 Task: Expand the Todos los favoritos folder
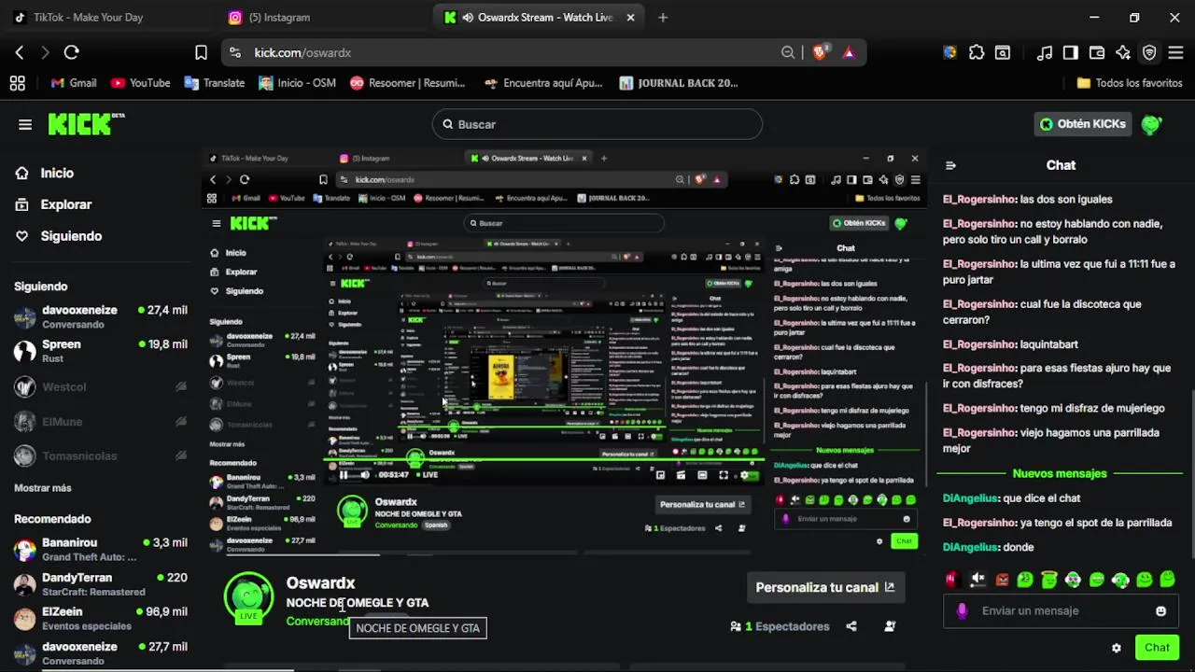[1130, 83]
